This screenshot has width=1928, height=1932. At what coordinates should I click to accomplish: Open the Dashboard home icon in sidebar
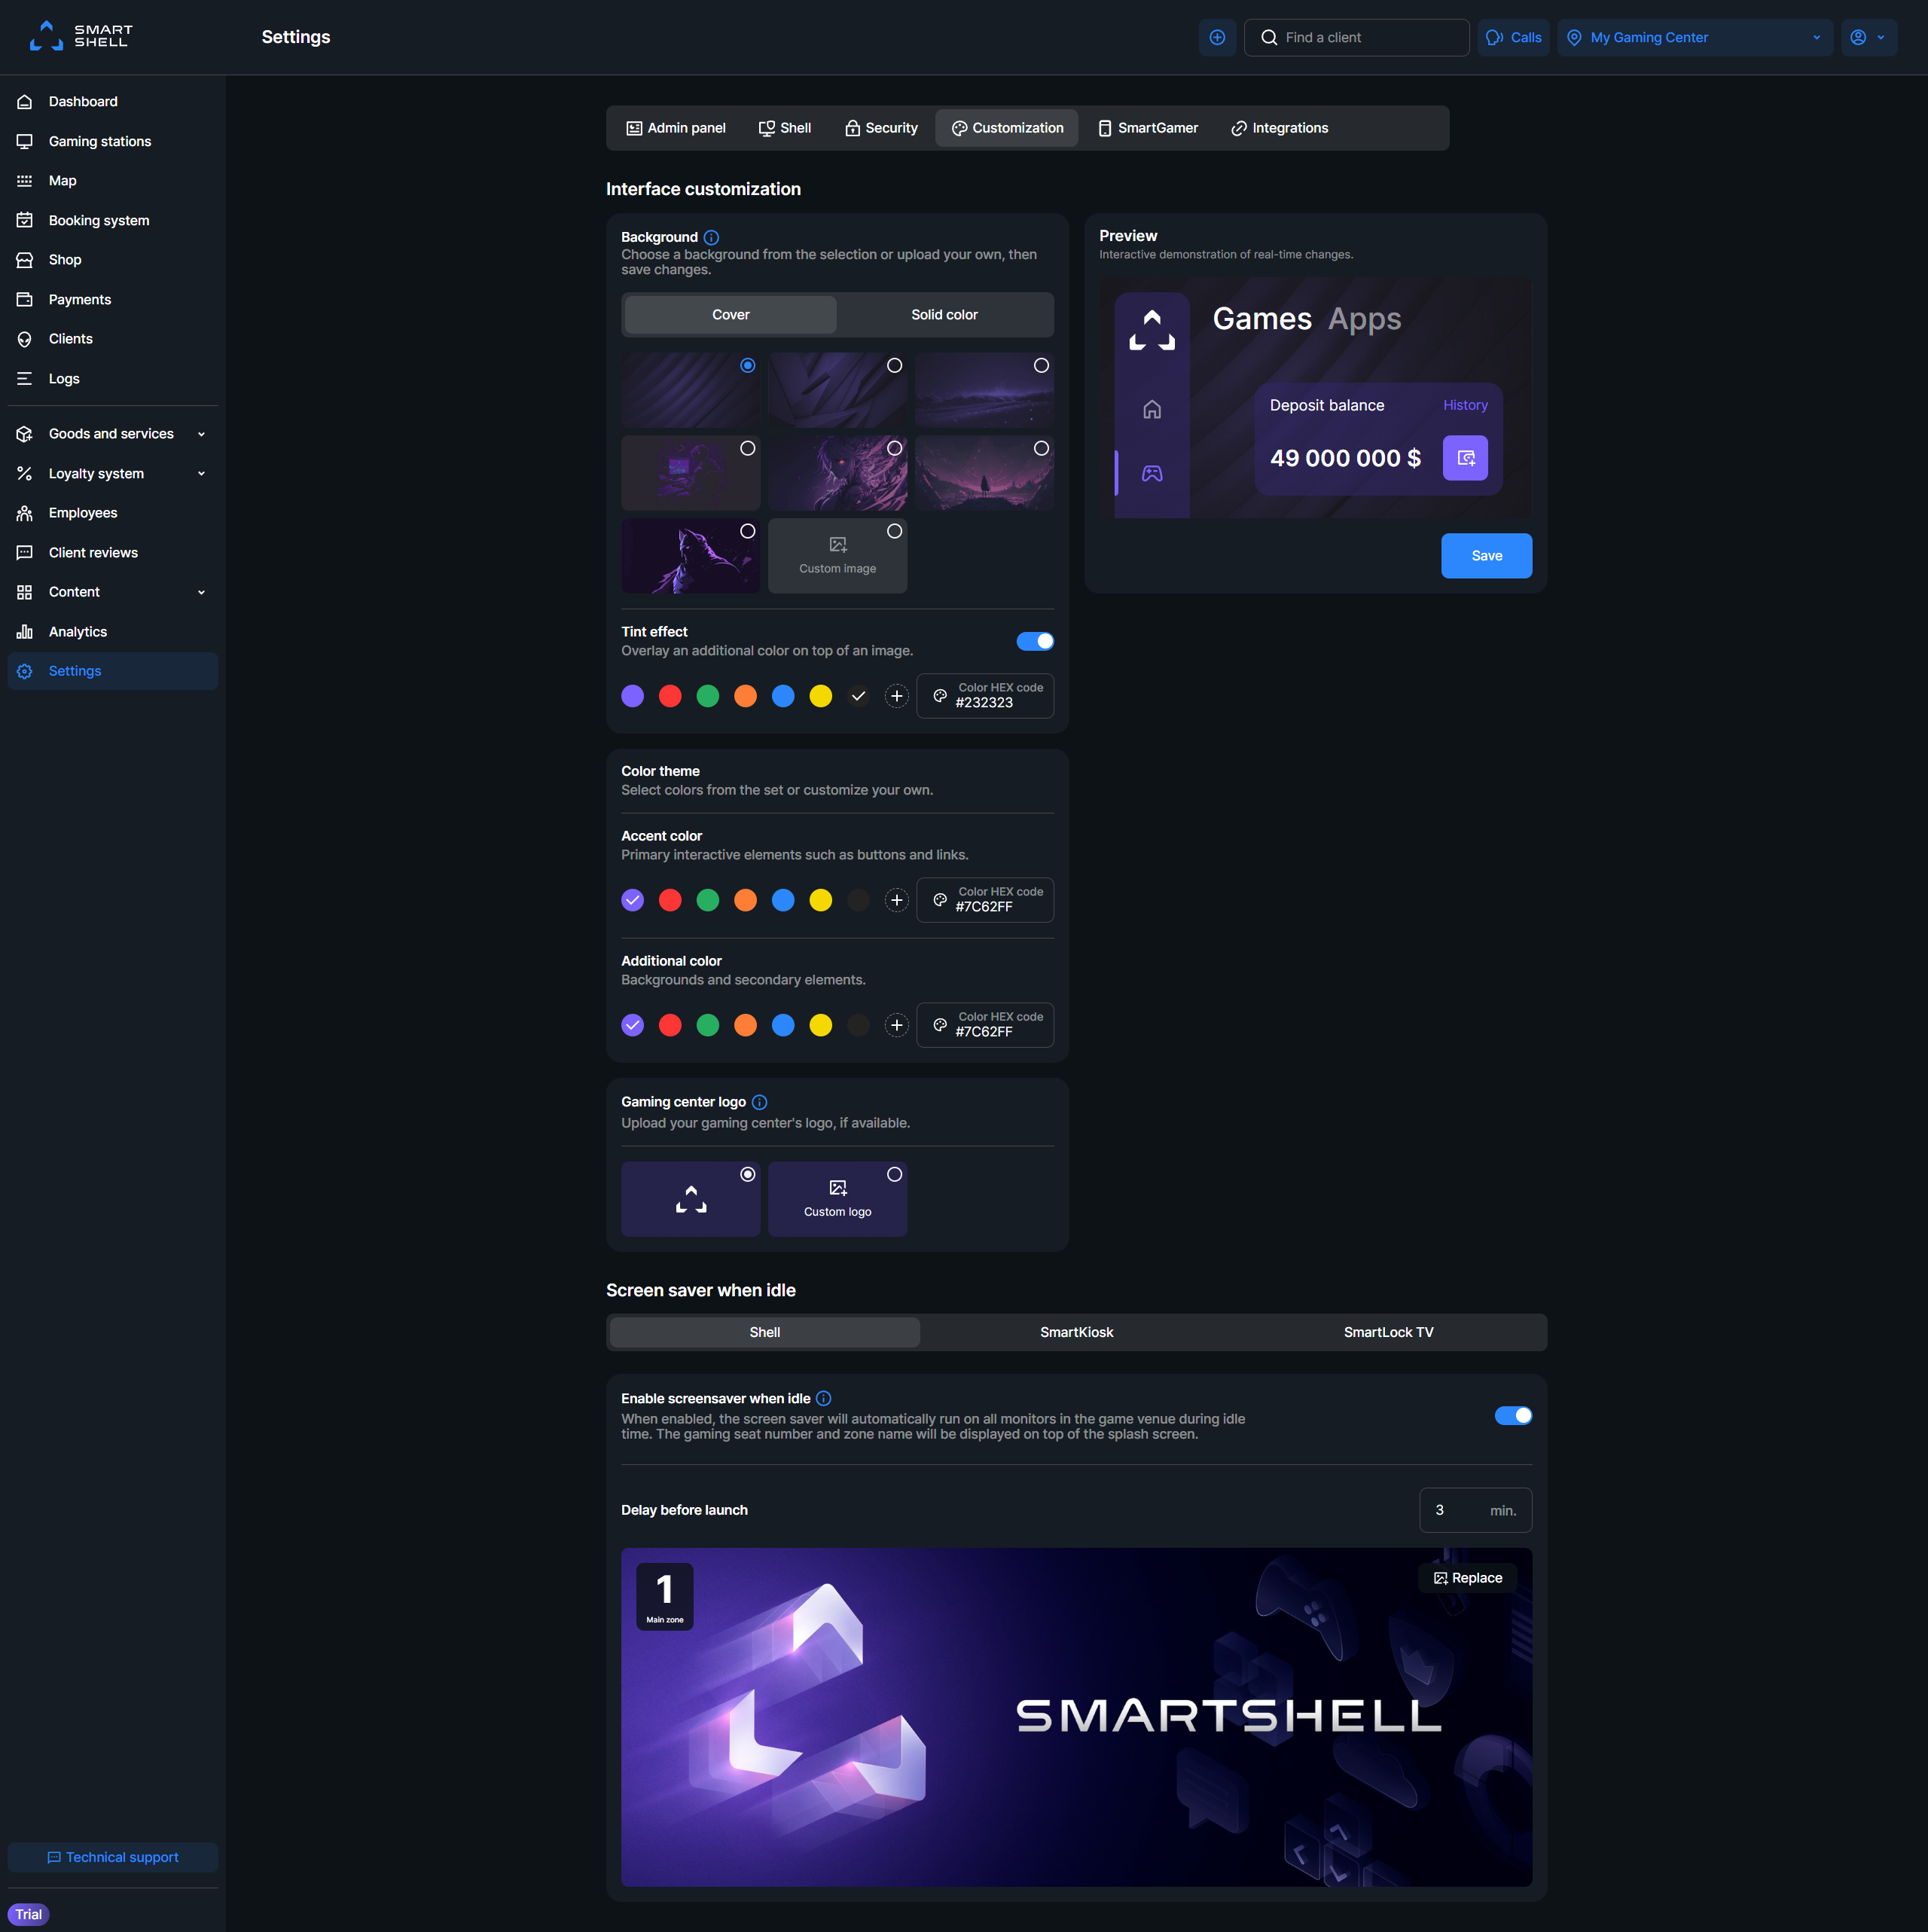tap(25, 102)
